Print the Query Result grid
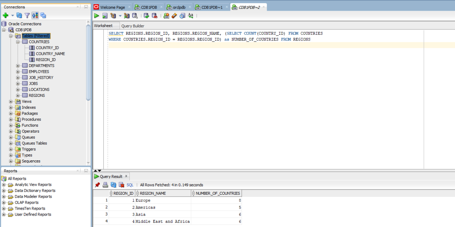Viewport: 455px width, 227px height. coord(105,185)
